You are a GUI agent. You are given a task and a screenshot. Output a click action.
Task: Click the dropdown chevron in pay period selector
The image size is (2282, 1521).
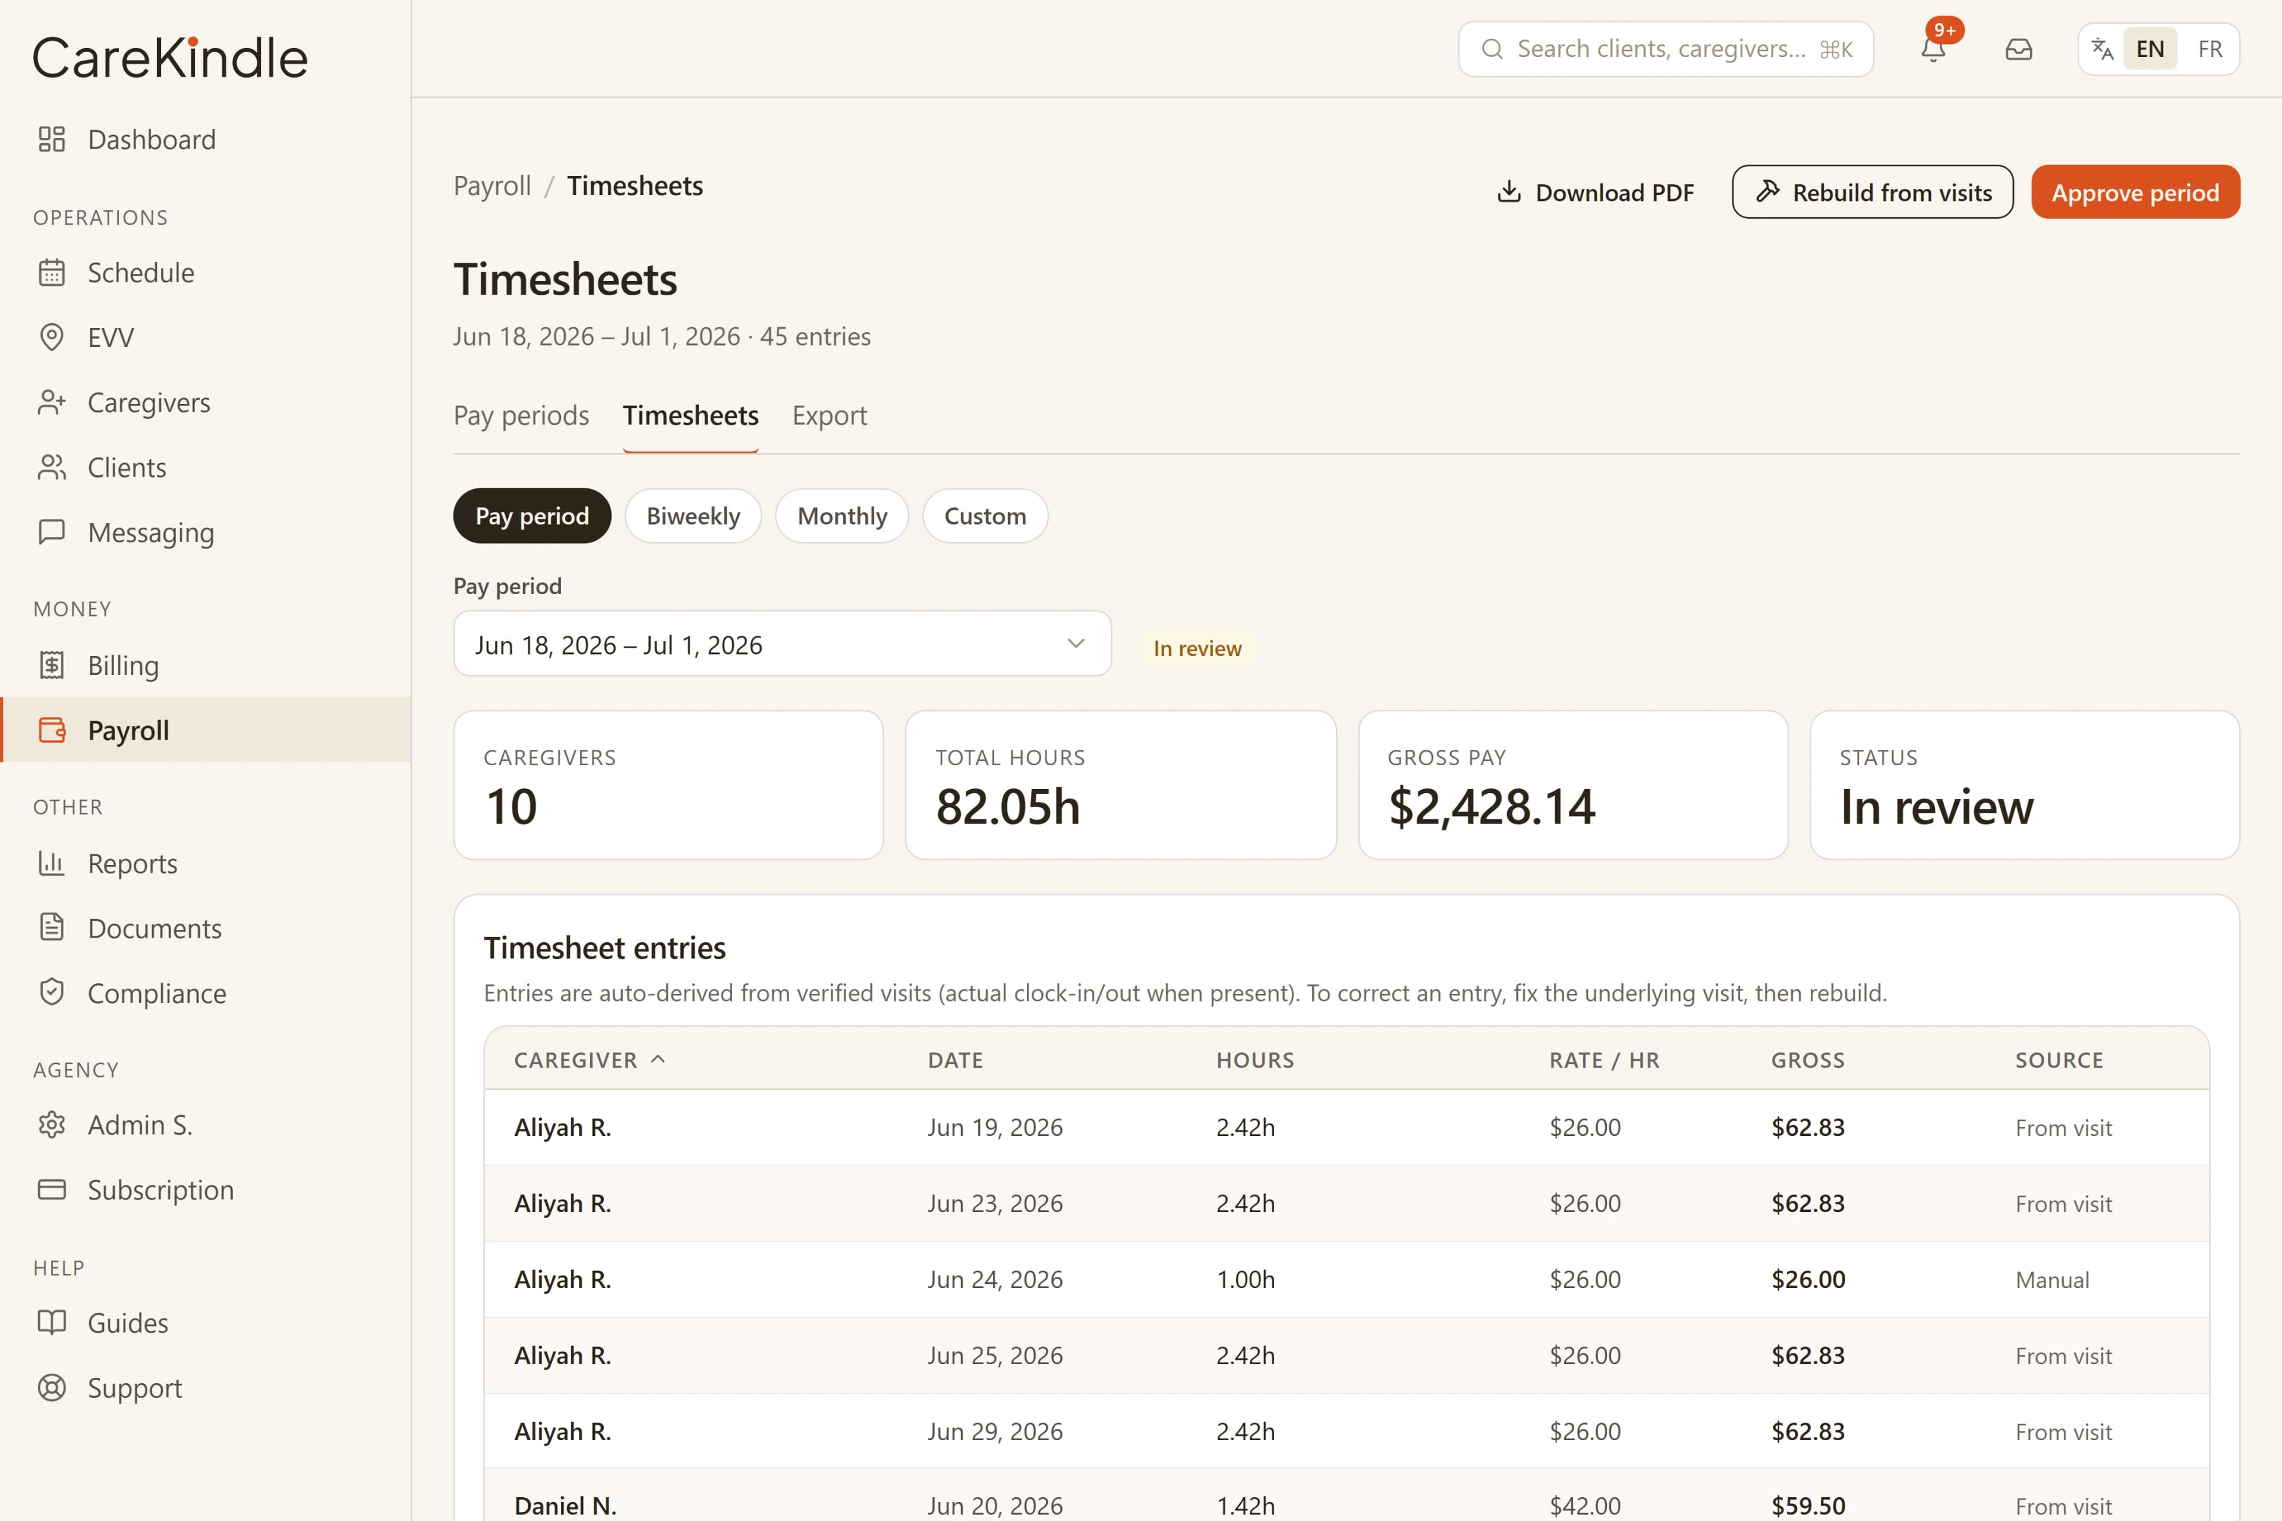point(1075,644)
